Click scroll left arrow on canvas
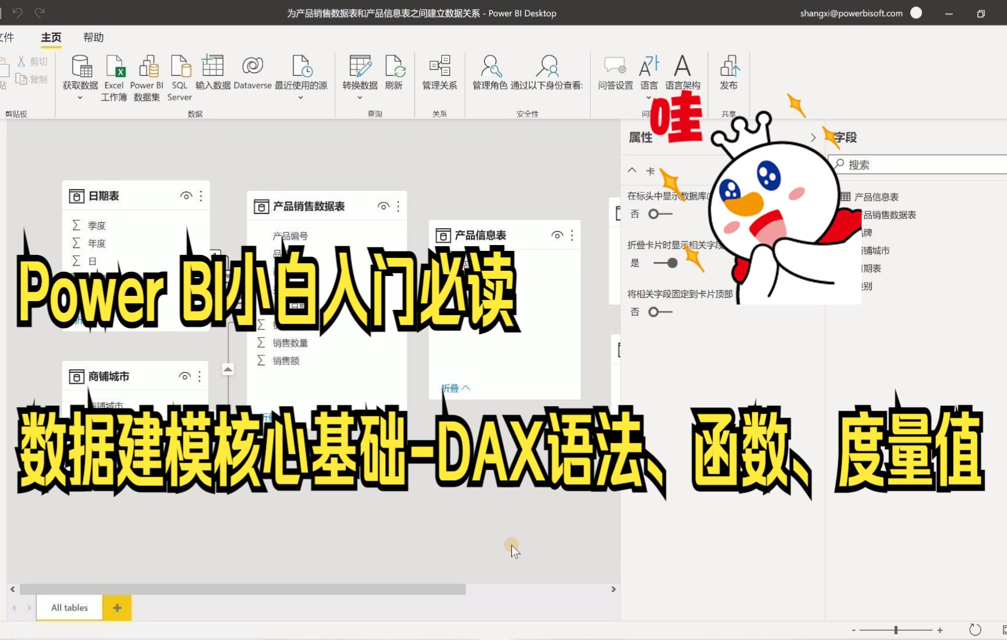Image resolution: width=1007 pixels, height=640 pixels. [x=12, y=589]
